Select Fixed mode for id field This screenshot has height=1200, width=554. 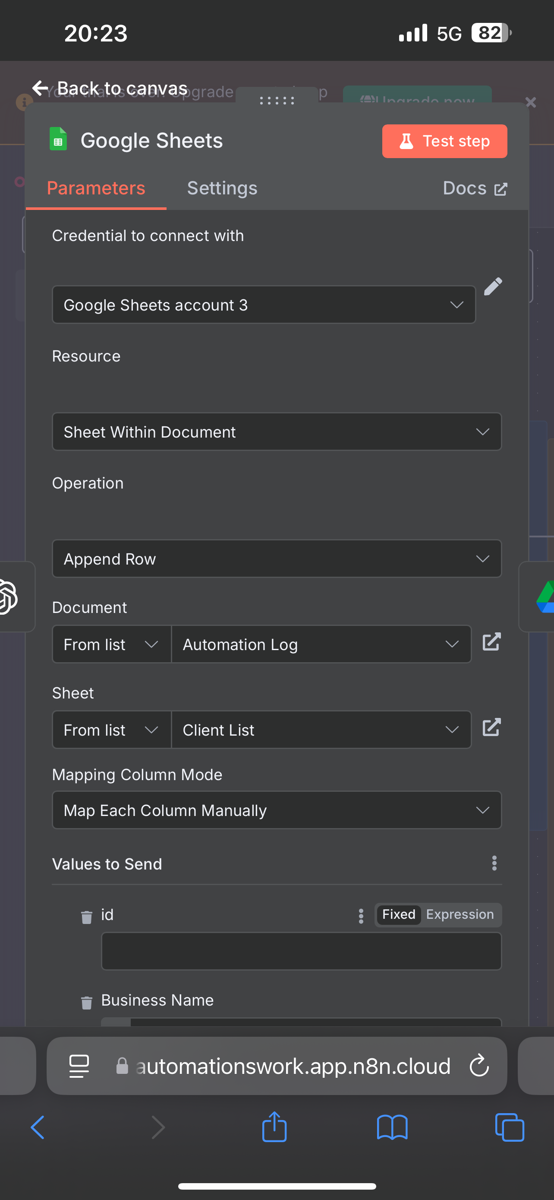(x=399, y=914)
